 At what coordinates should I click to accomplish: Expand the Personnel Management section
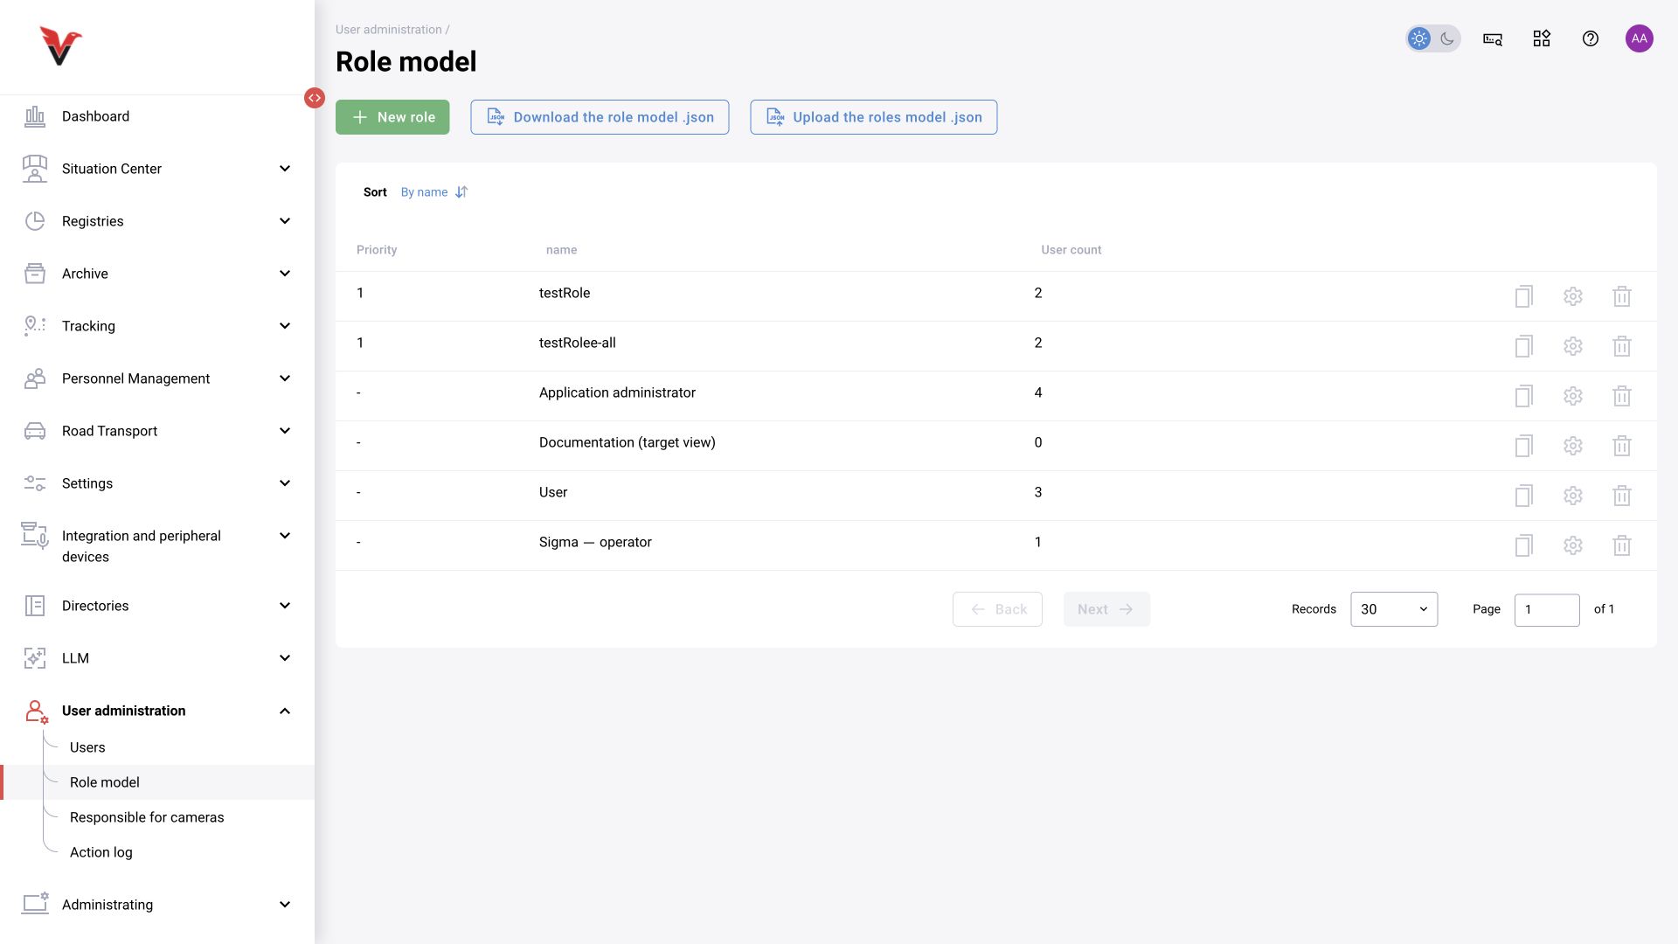click(157, 378)
